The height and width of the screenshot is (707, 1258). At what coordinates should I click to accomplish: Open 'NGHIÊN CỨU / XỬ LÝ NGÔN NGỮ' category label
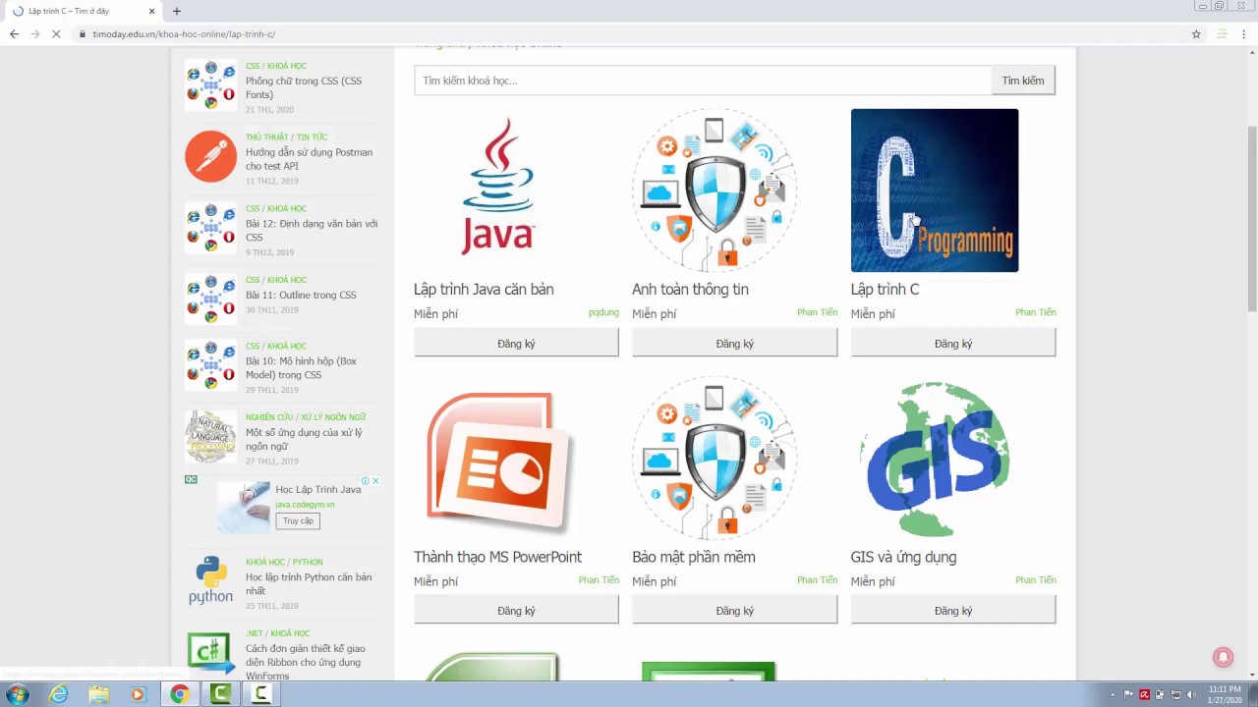(x=306, y=417)
